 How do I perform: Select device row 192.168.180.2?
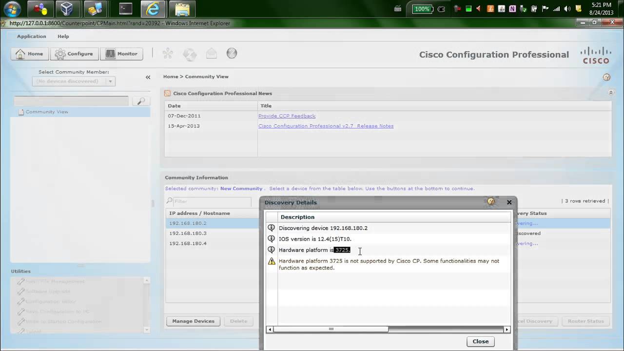(x=213, y=223)
